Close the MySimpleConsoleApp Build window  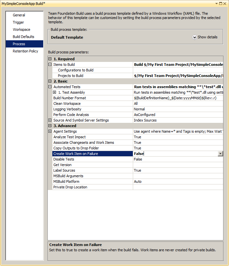pyautogui.click(x=225, y=4)
